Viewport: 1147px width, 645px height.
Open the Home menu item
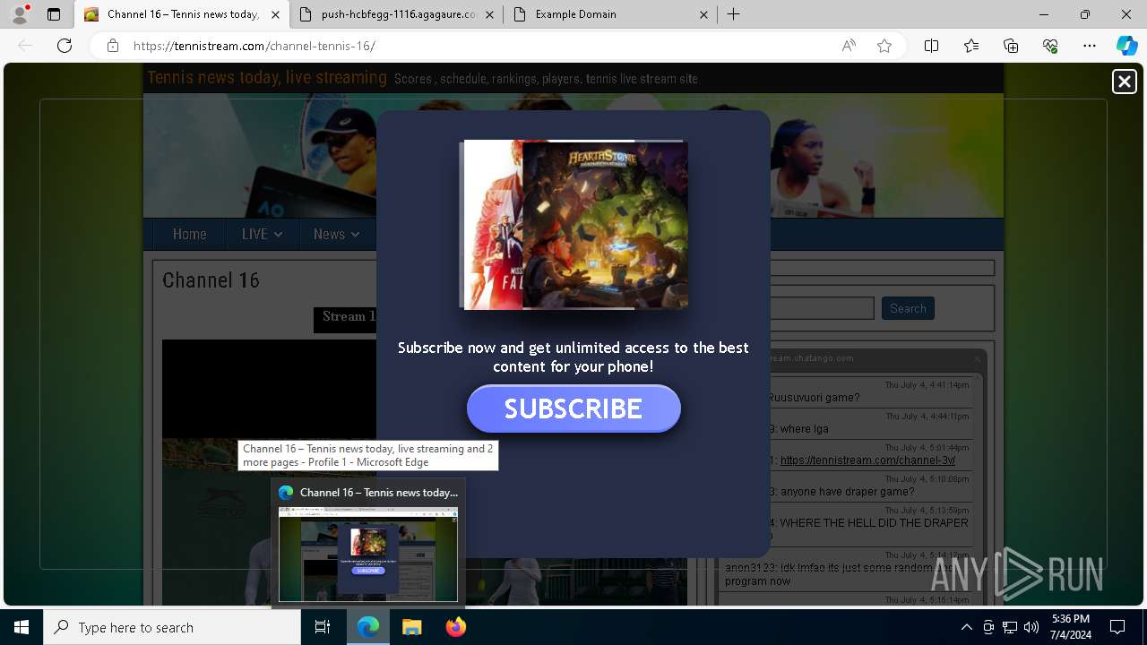(x=189, y=234)
